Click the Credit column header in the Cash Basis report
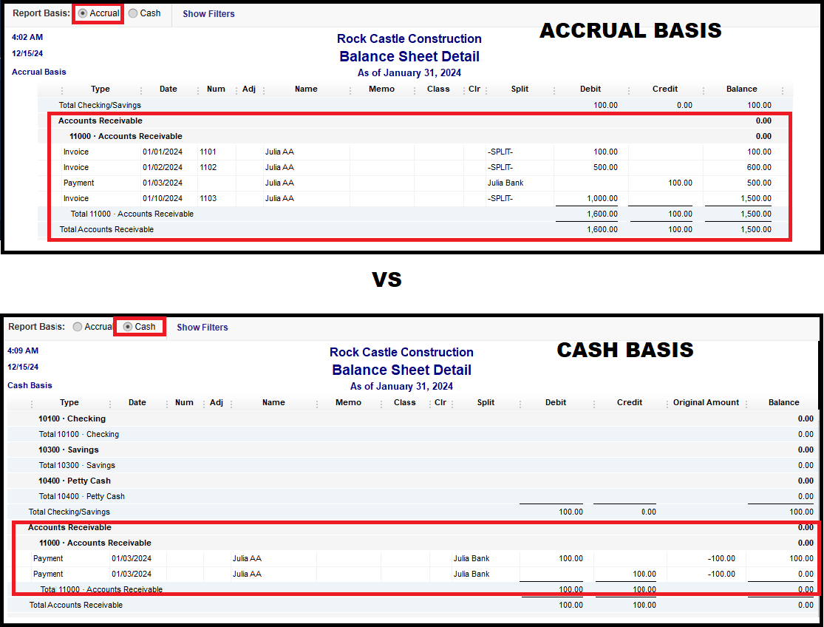The image size is (824, 627). tap(630, 402)
